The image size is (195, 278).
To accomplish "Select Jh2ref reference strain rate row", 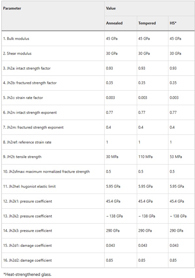I will point(98,142).
